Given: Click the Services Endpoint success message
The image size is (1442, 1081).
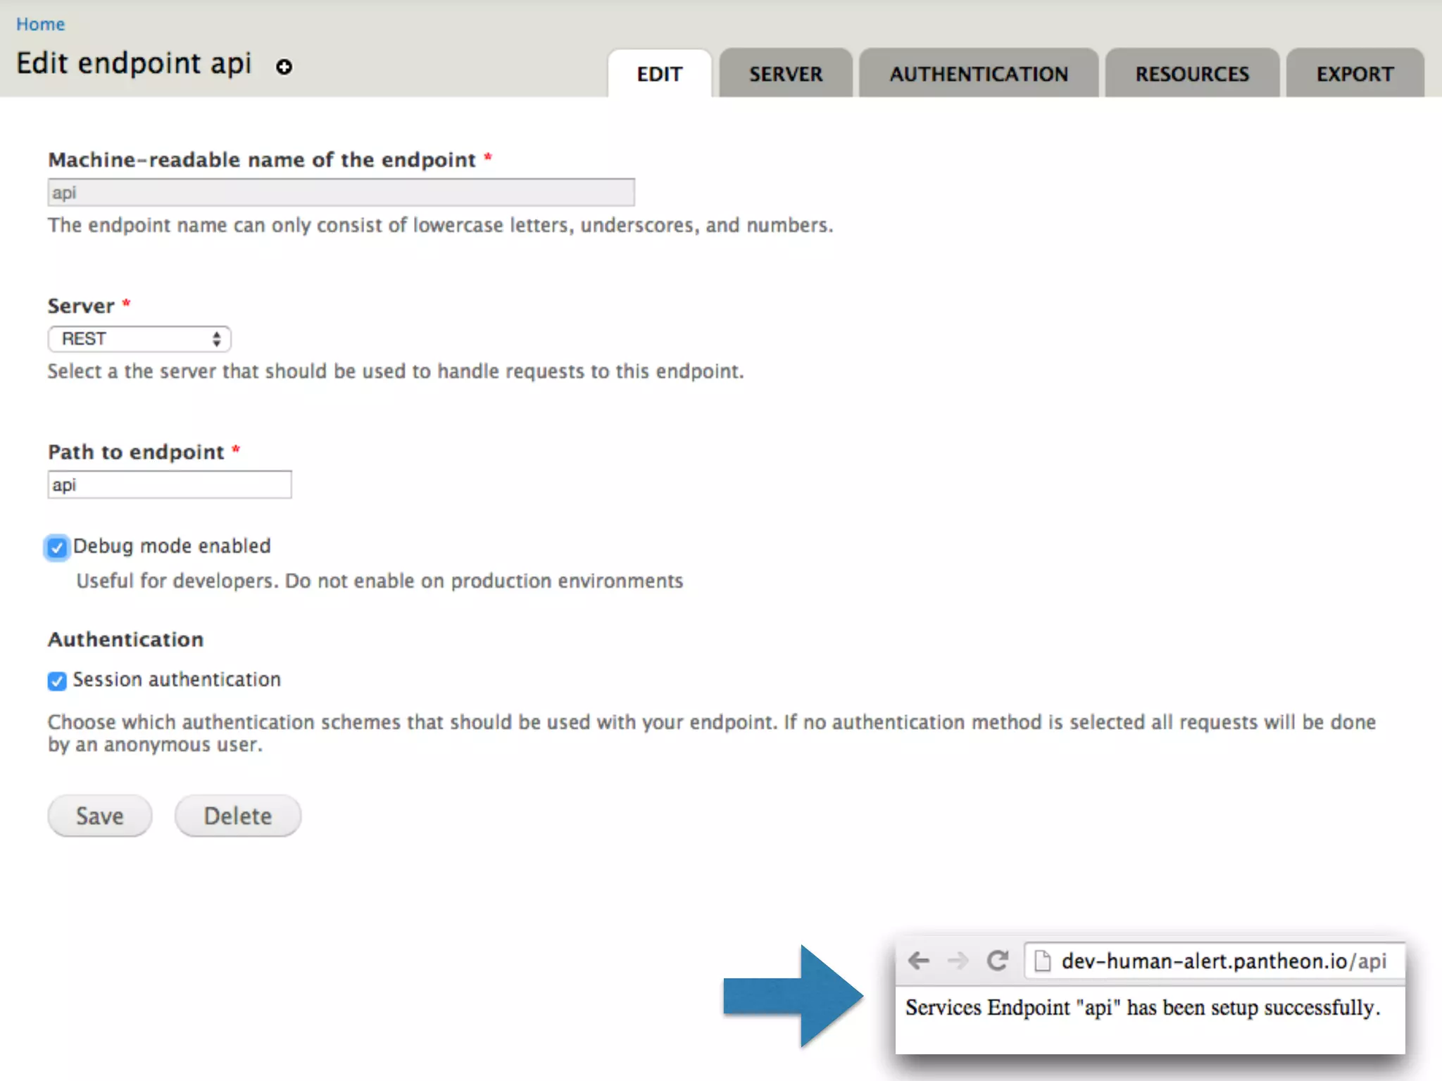Looking at the screenshot, I should pos(1143,1008).
